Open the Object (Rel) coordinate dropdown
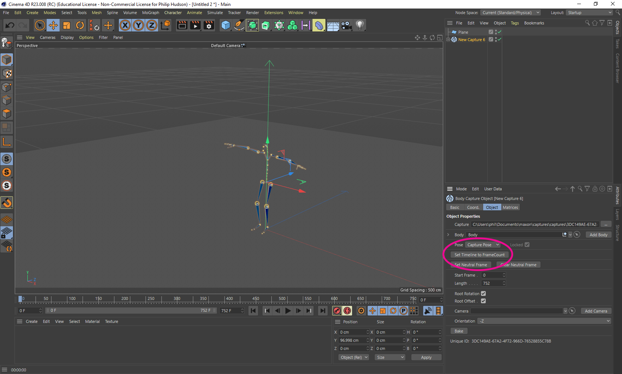The image size is (622, 374). (x=354, y=357)
